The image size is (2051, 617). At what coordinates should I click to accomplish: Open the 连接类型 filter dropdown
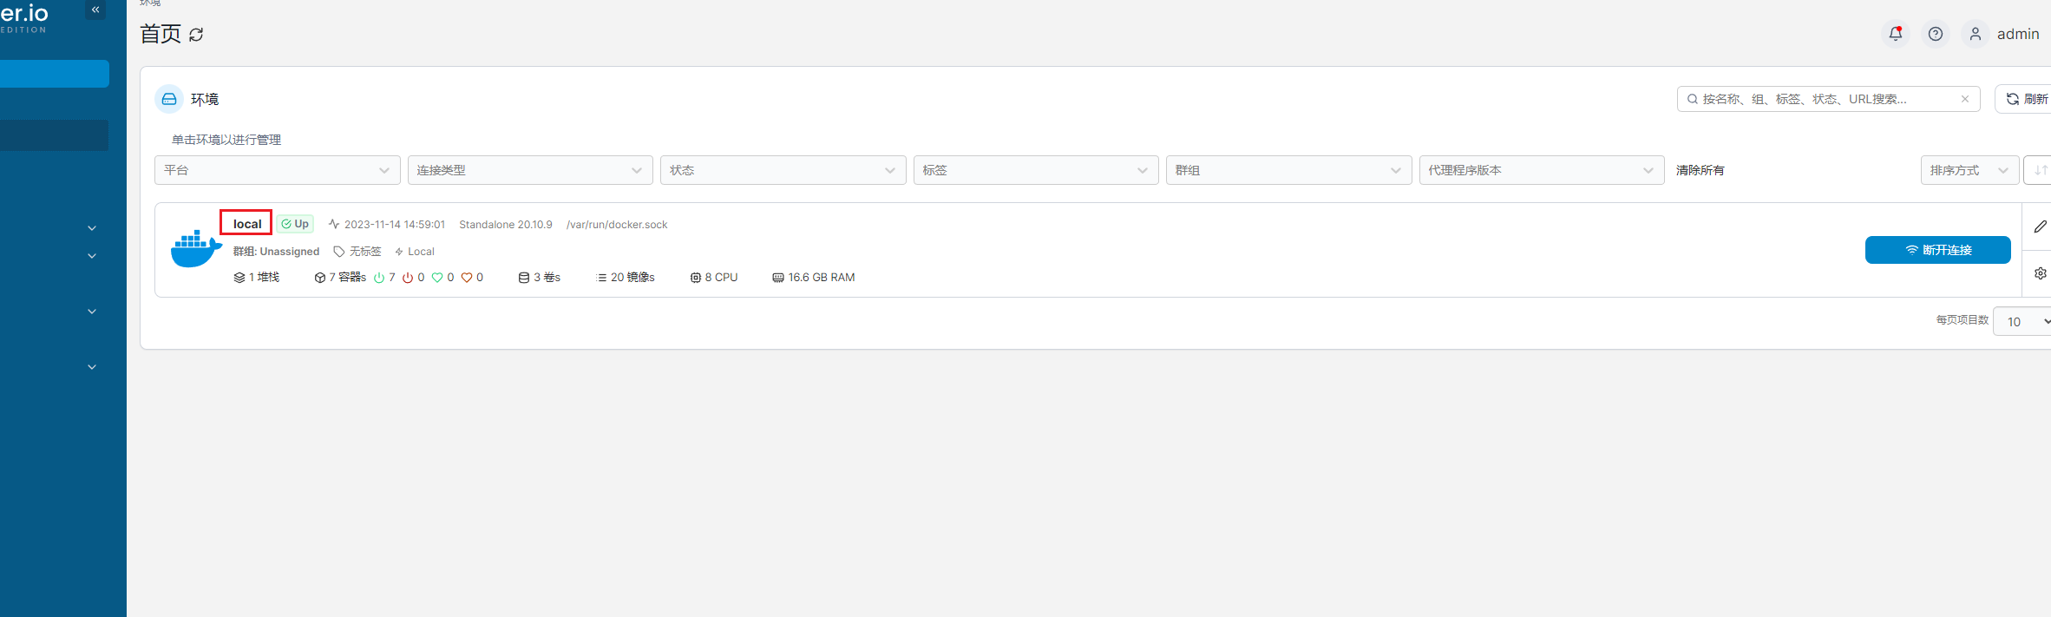tap(530, 170)
